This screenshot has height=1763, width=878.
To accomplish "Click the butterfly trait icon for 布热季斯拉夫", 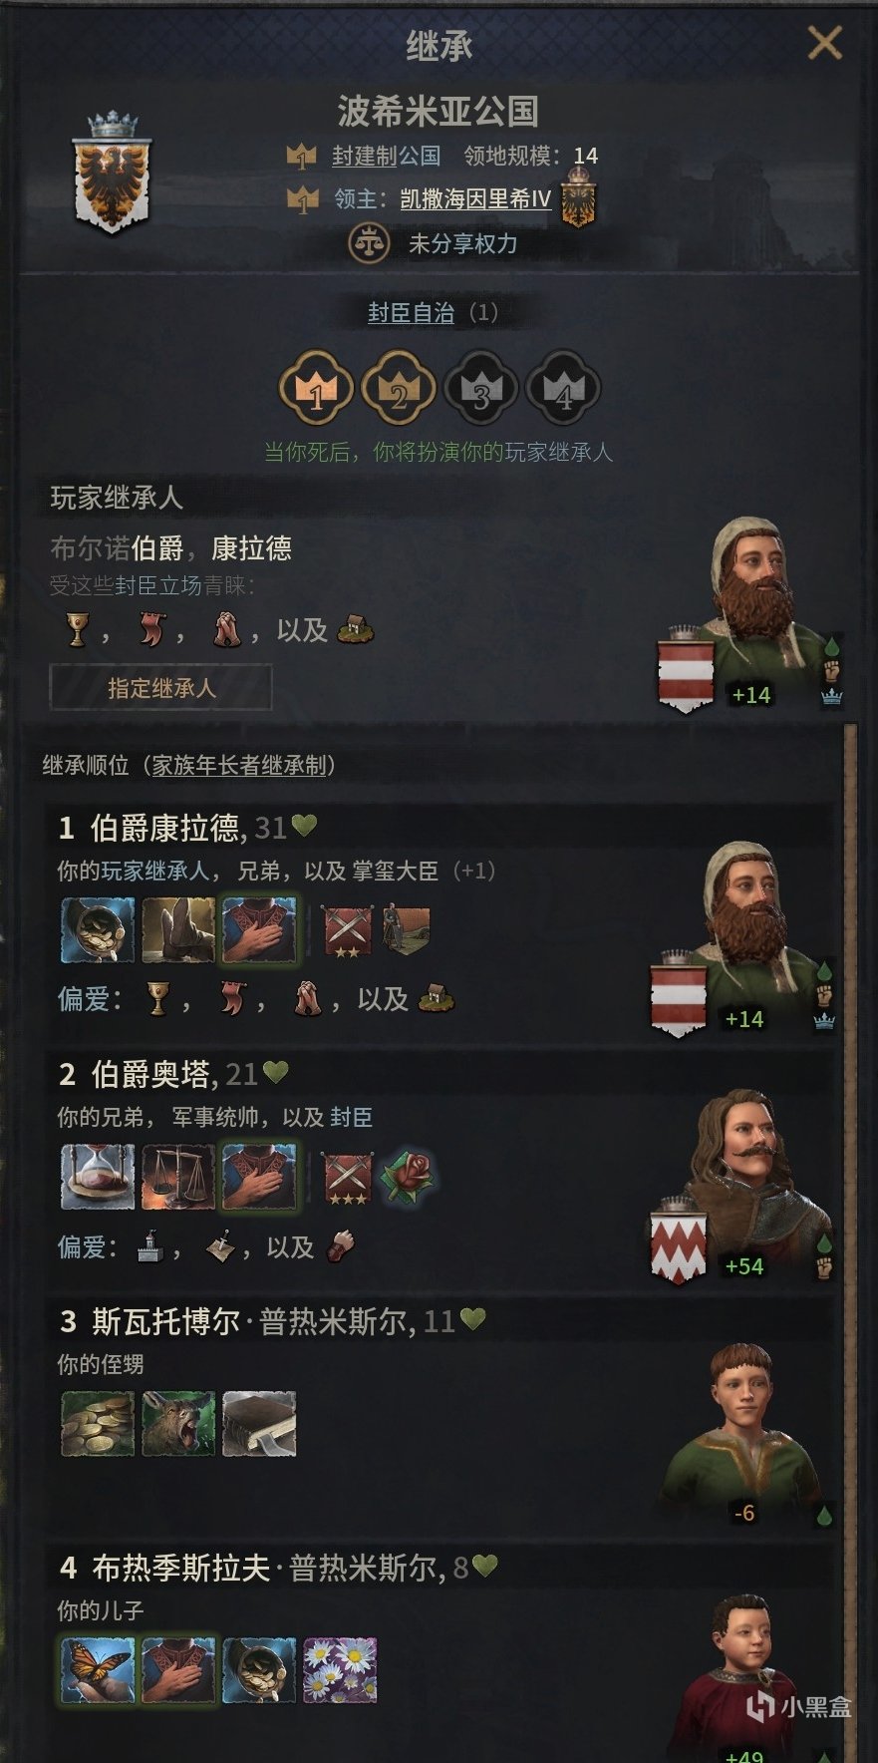I will coord(98,1670).
